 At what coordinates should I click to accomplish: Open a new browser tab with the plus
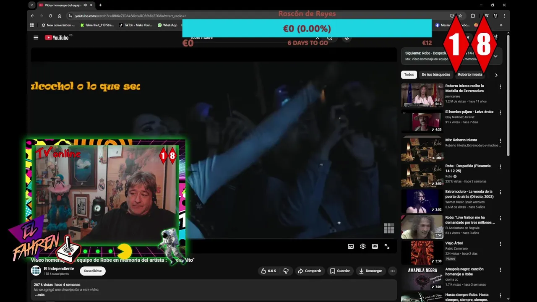tap(100, 5)
